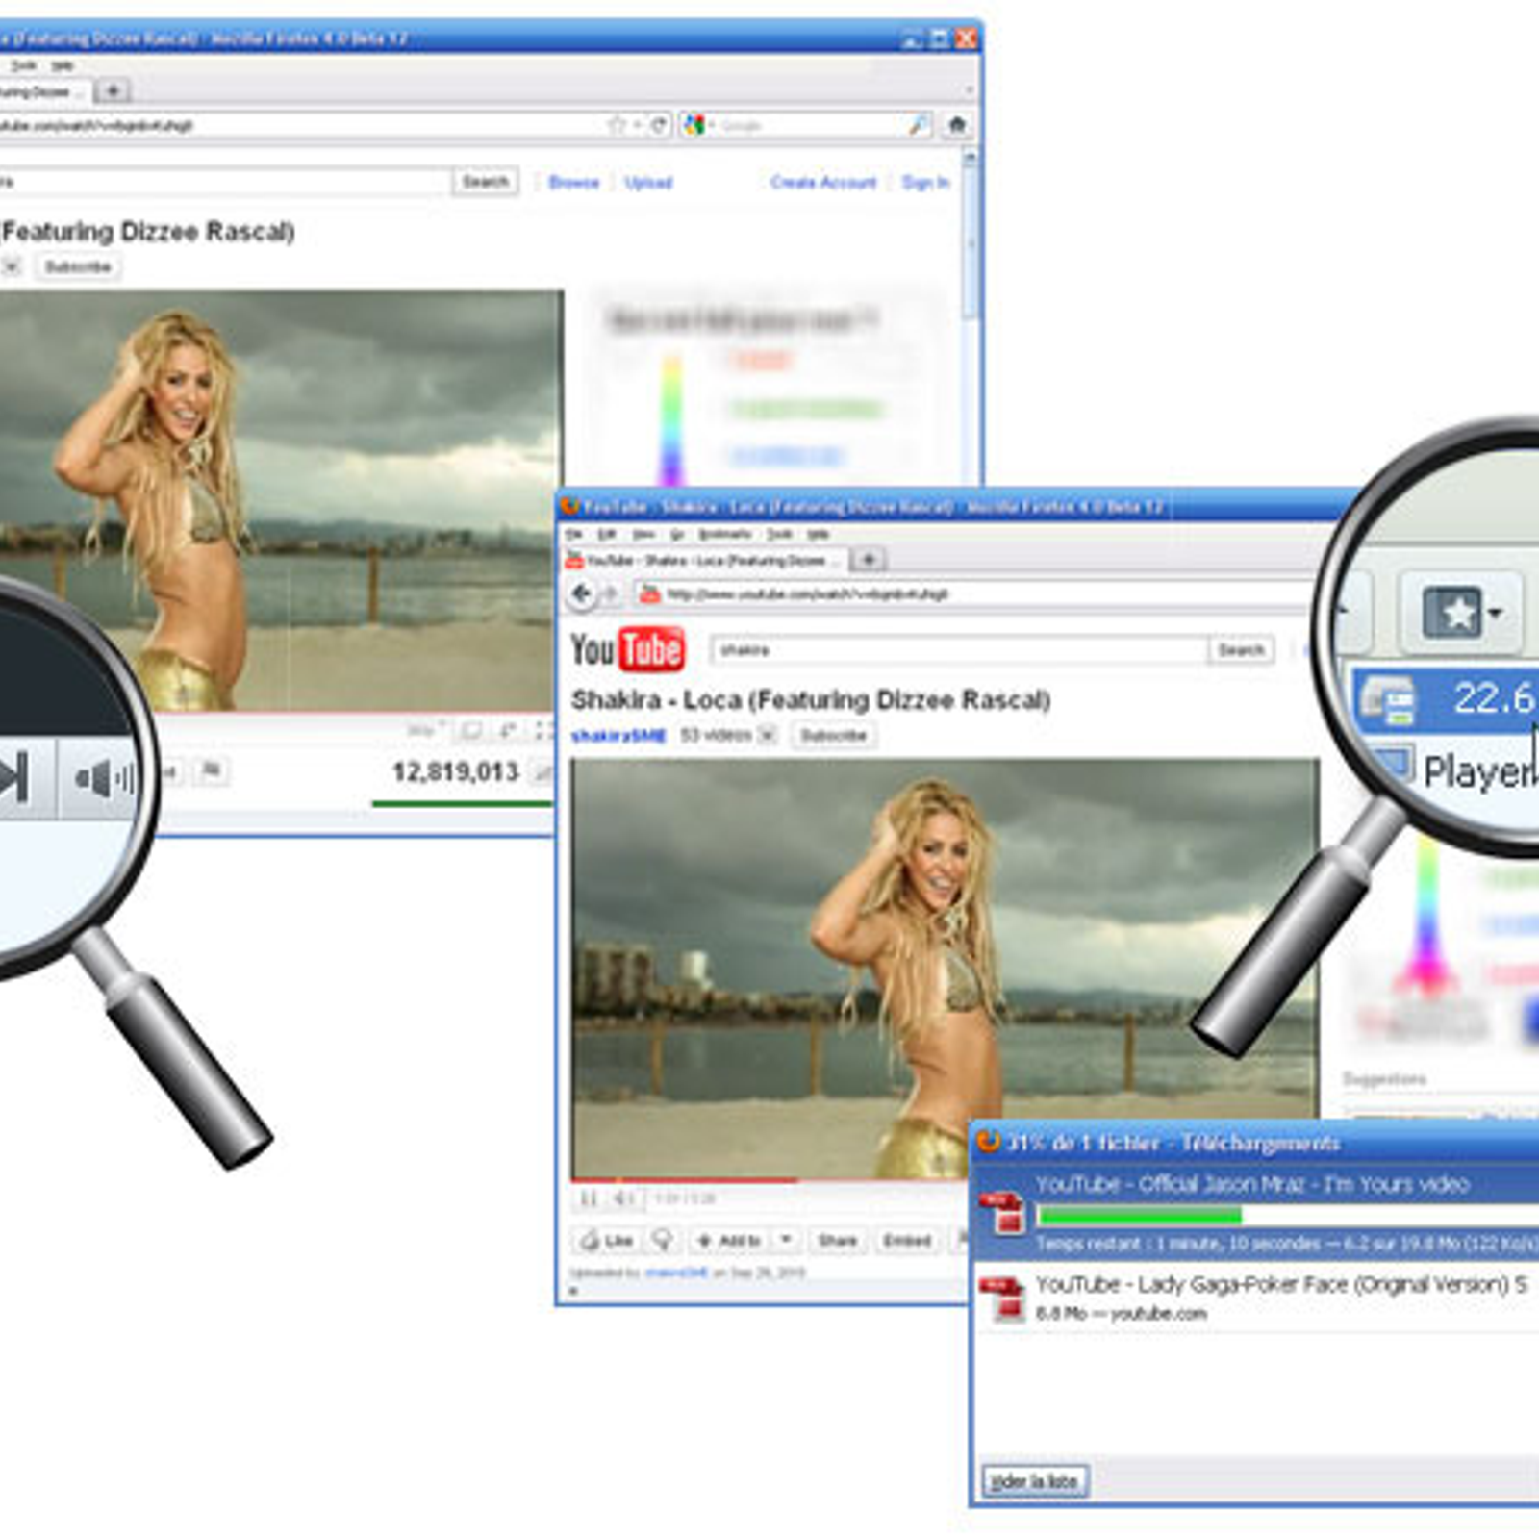Bookmark page with star in back window's address bar
The height and width of the screenshot is (1539, 1539).
pyautogui.click(x=617, y=125)
